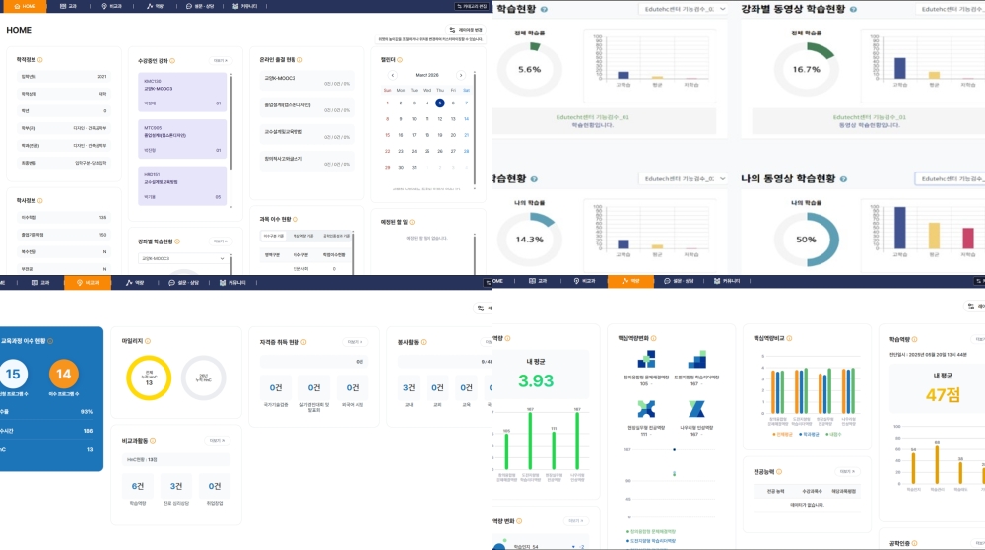This screenshot has width=985, height=550.
Task: Expand the 더보기 toggle in 수강중인 강좌
Action: click(x=221, y=60)
